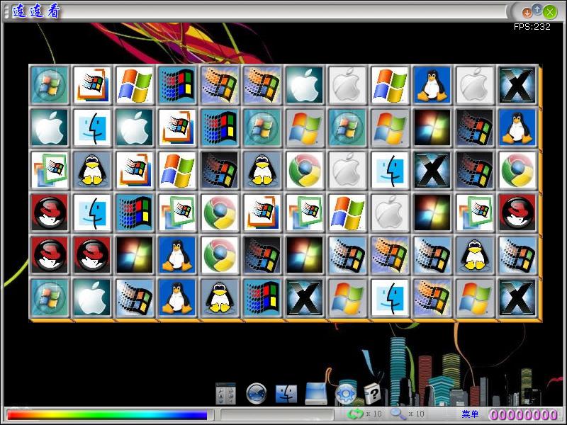Pick the Windows XP flag tile in third row
The width and height of the screenshot is (567, 425).
tap(177, 170)
